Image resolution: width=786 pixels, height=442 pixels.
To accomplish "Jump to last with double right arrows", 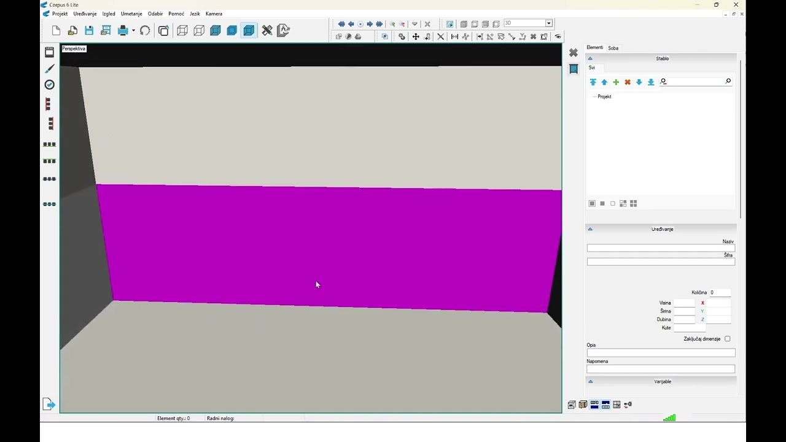I will (379, 24).
